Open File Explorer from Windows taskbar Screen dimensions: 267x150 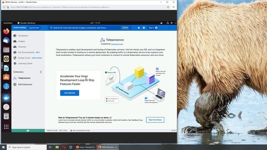click(x=57, y=147)
